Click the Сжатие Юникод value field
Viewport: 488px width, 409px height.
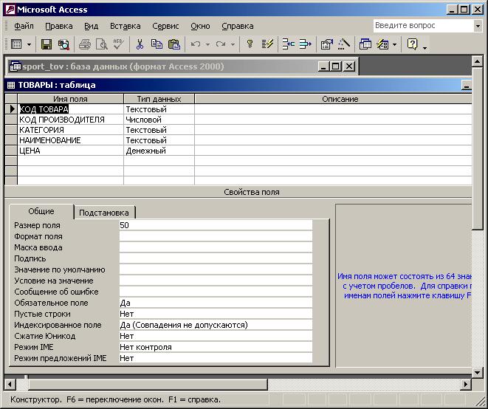pyautogui.click(x=216, y=336)
